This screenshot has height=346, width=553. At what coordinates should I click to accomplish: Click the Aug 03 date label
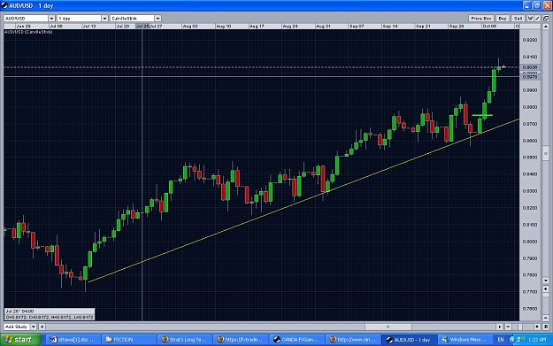[x=190, y=27]
